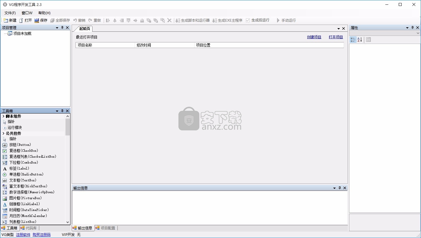Open the 项目管理 panel dropdown arrow
This screenshot has height=238, width=421.
pyautogui.click(x=57, y=28)
